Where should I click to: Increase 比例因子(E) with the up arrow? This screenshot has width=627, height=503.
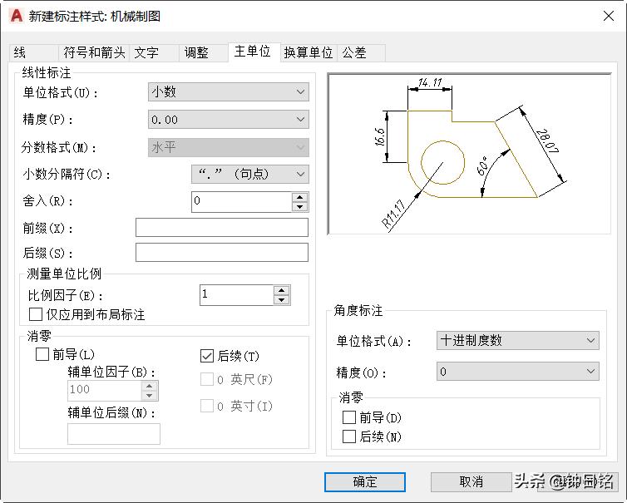tap(282, 291)
